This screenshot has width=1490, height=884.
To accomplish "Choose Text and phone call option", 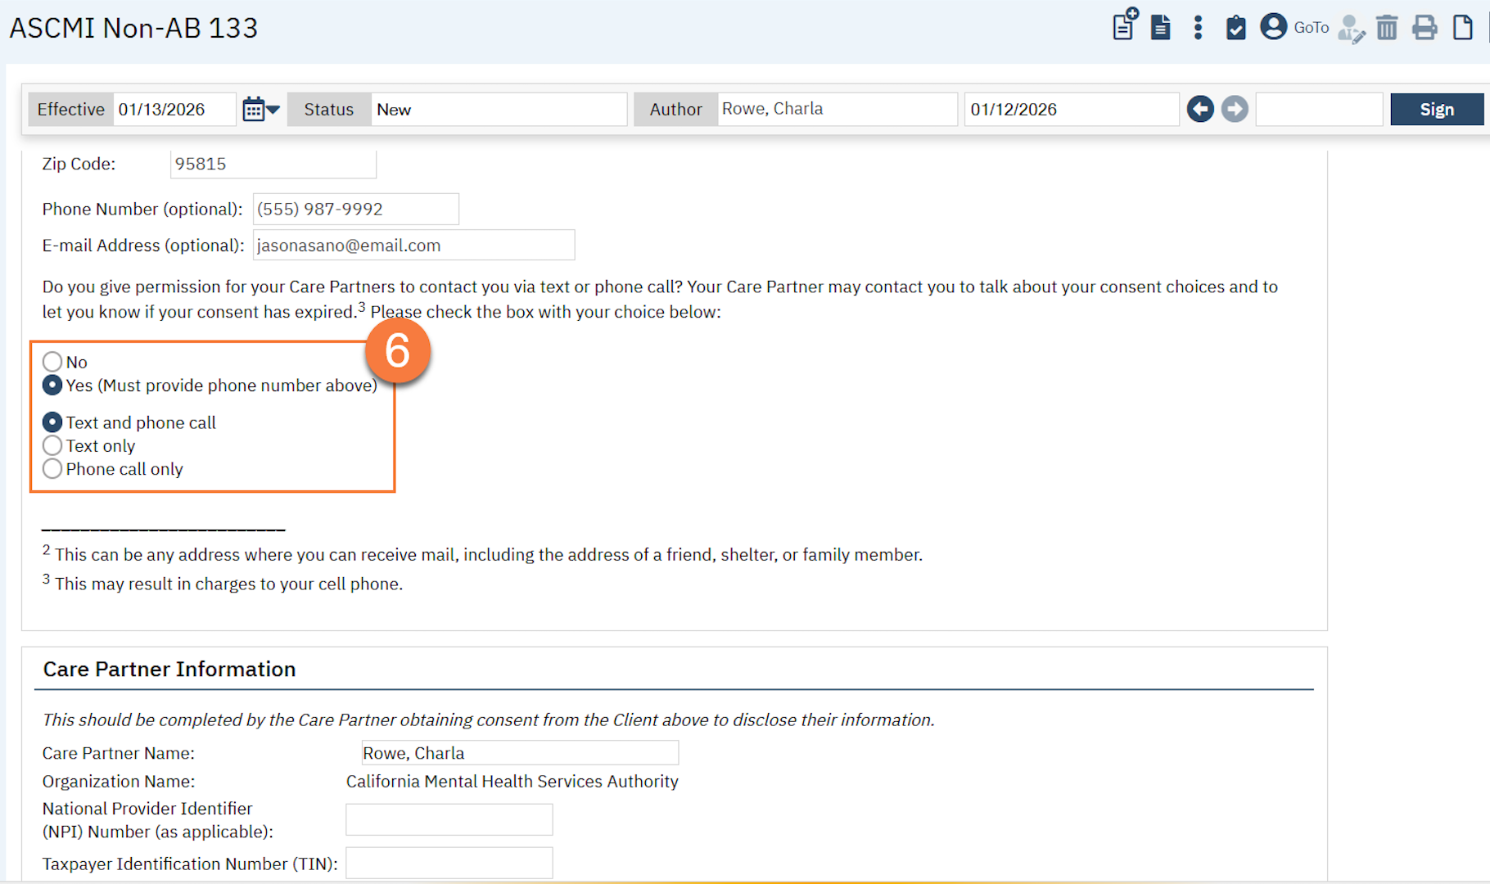I will tap(52, 422).
